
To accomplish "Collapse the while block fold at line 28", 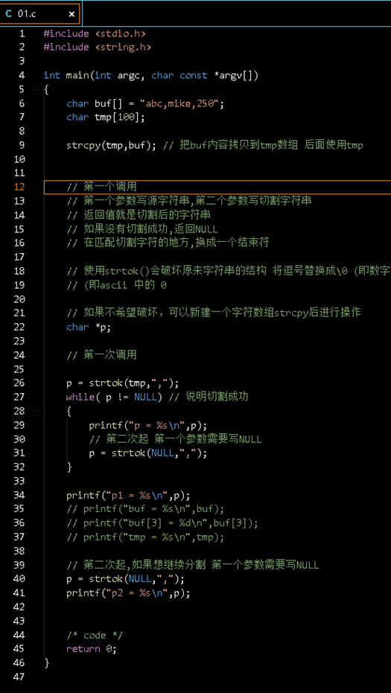I will 36,412.
